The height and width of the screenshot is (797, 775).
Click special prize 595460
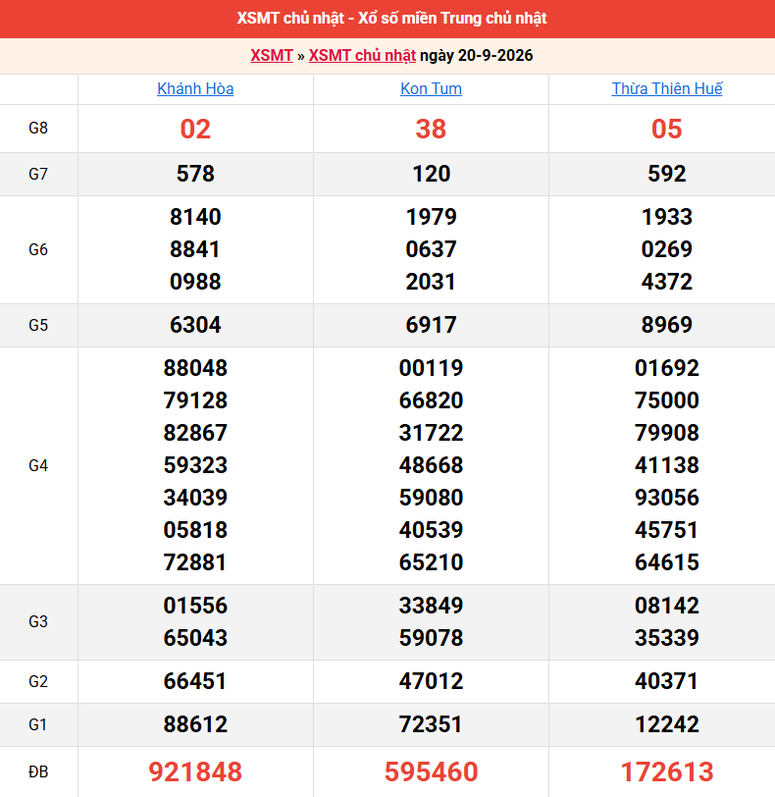[x=432, y=772]
